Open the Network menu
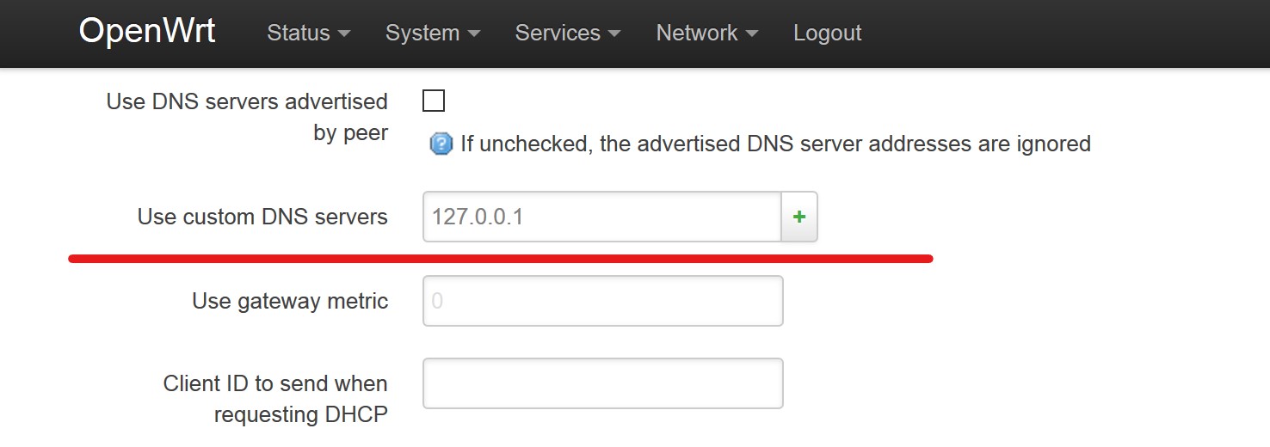 (x=706, y=33)
